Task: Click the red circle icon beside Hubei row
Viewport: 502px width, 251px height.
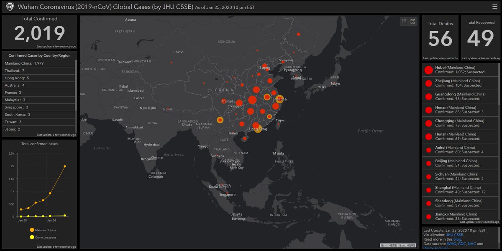Action: (428, 70)
